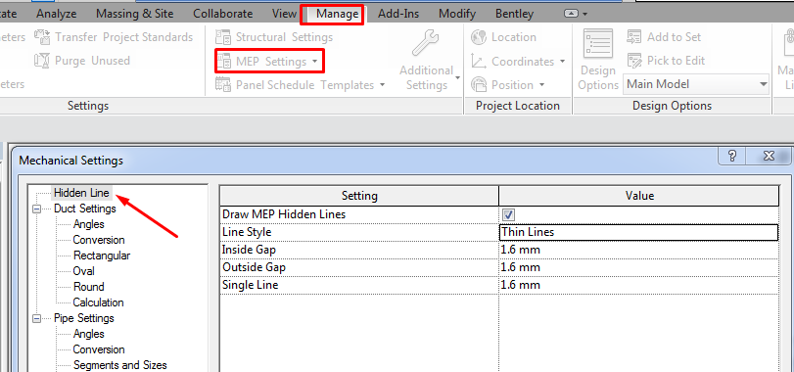The image size is (794, 372).
Task: Open the View ribbon tab
Action: point(284,14)
